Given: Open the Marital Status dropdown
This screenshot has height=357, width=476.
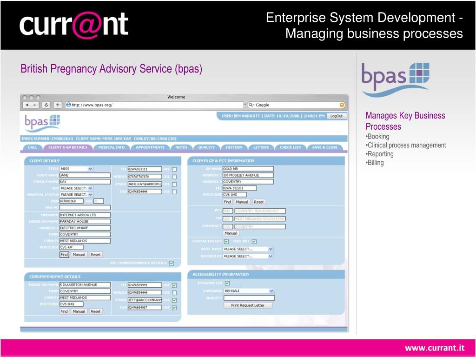Looking at the screenshot, I should tap(76, 195).
